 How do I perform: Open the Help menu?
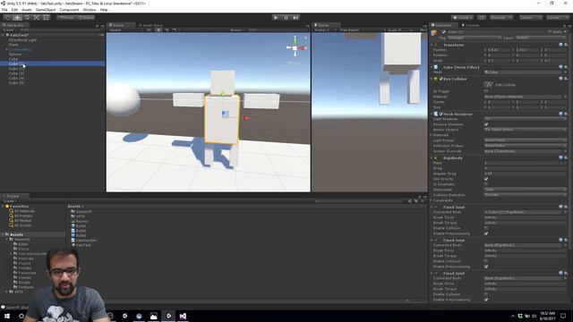104,10
